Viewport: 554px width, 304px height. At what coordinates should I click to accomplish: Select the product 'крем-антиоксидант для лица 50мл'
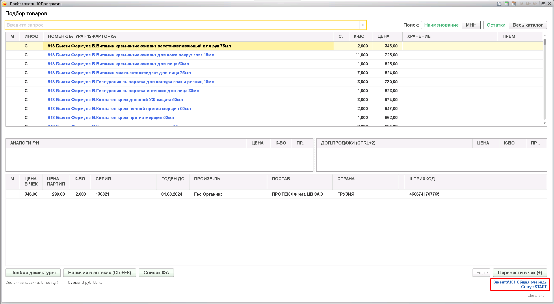tap(118, 64)
